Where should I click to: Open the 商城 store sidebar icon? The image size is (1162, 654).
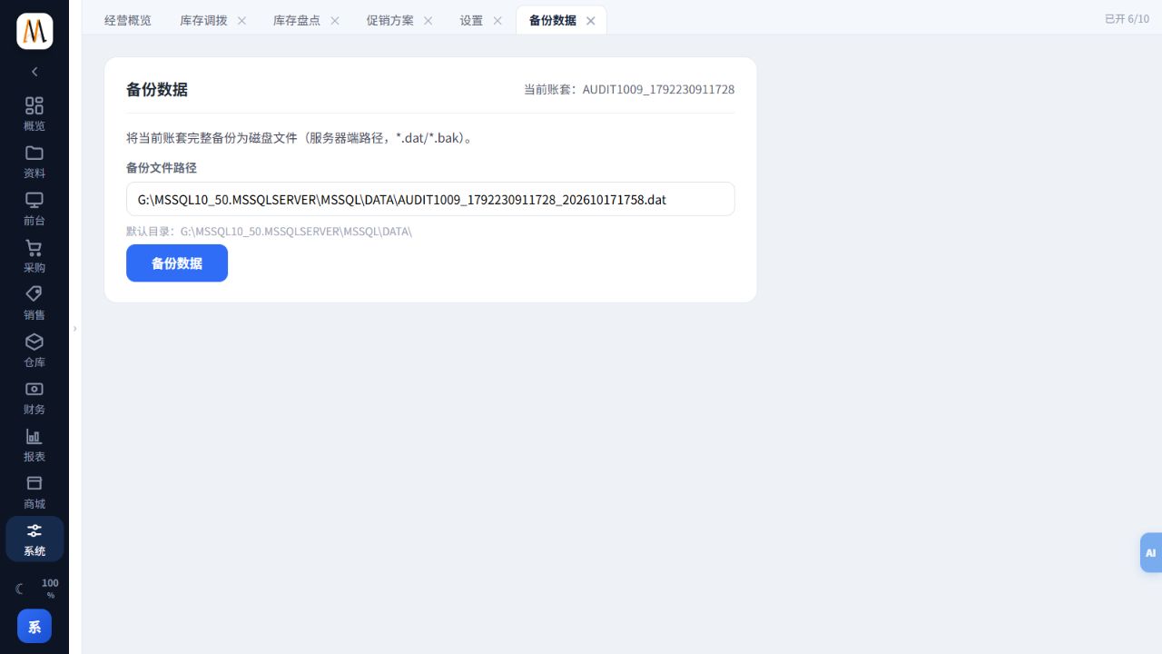point(34,491)
